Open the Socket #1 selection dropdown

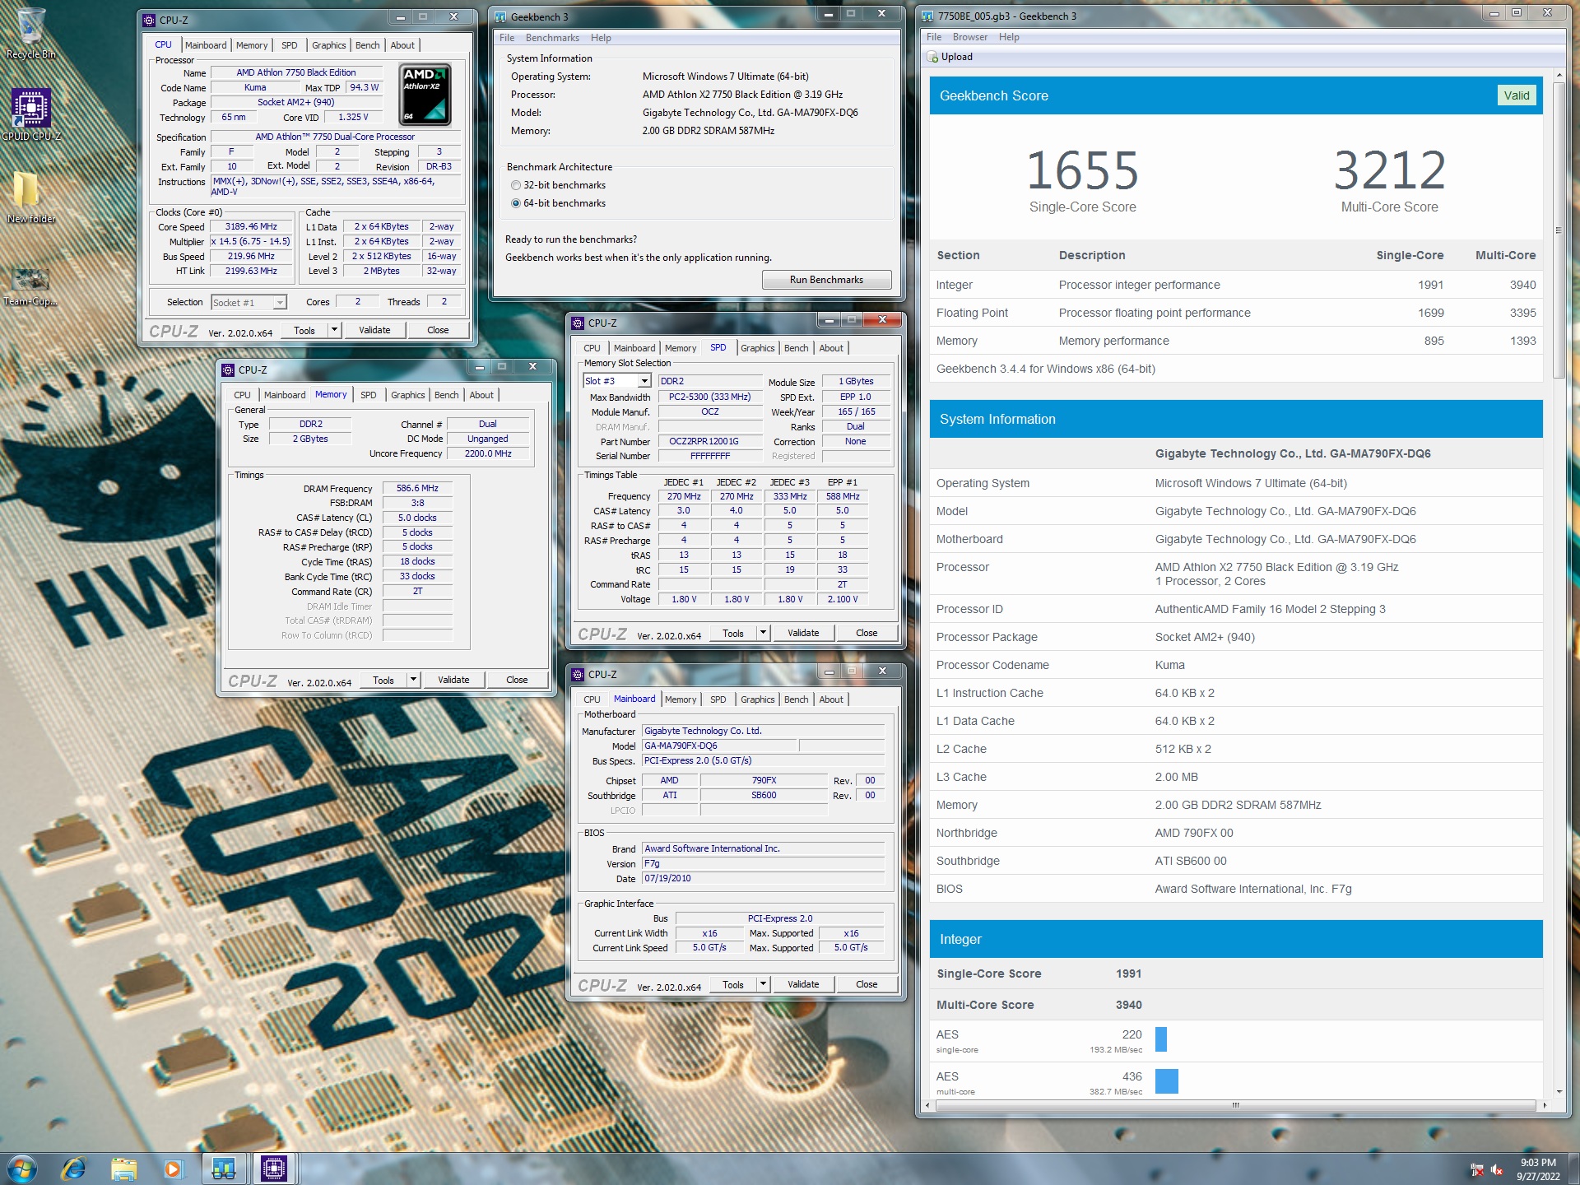pyautogui.click(x=280, y=303)
